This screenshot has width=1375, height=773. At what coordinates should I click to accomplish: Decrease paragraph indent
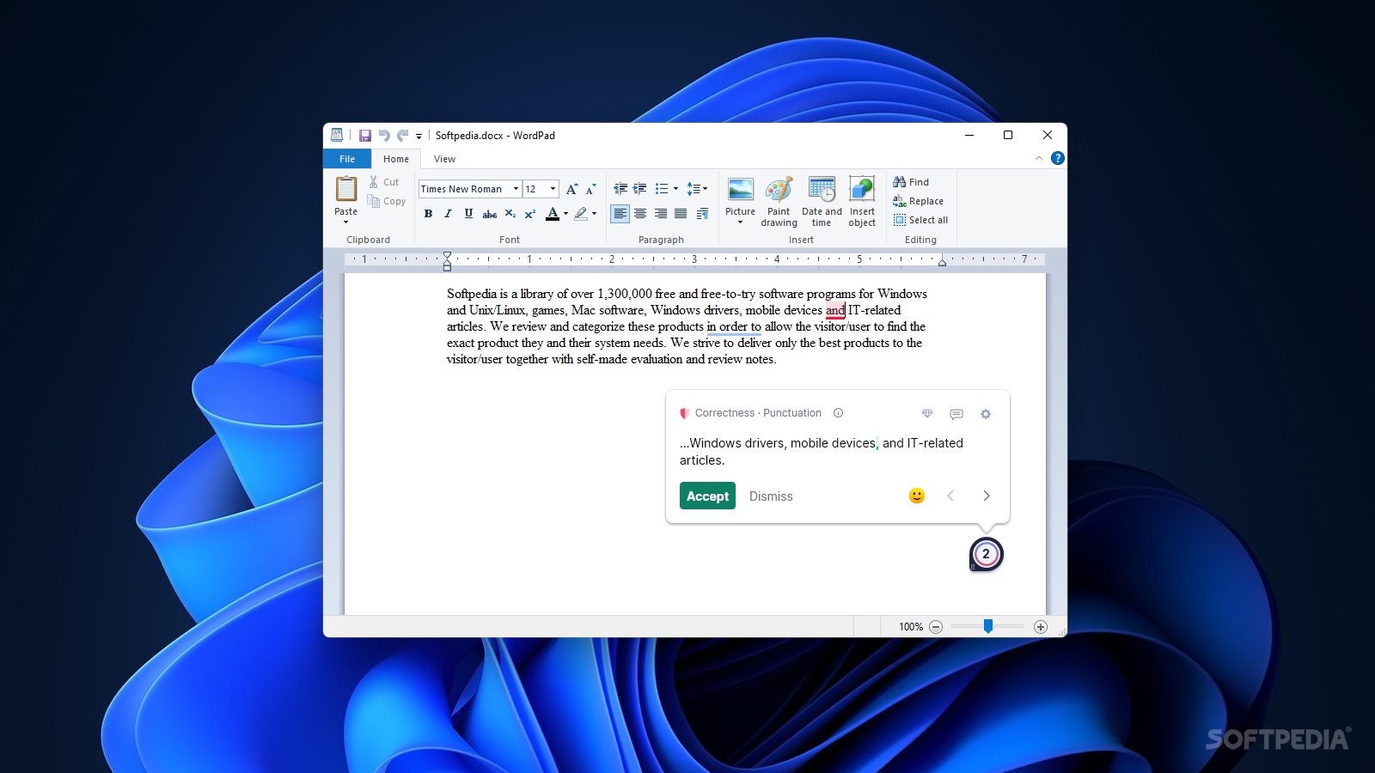pyautogui.click(x=620, y=189)
